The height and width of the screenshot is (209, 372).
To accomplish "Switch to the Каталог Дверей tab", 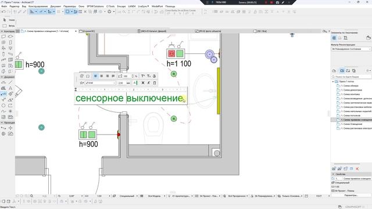I will coord(153,31).
